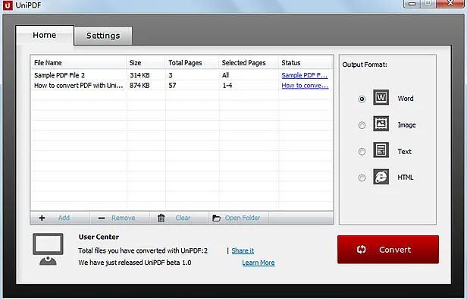Viewport: 467px width, 299px height.
Task: Click the Word format icon
Action: tap(381, 97)
